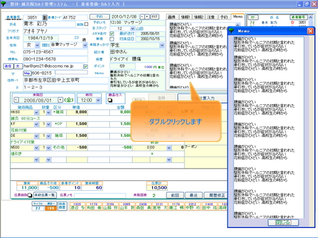The width and height of the screenshot is (318, 238).
Task: Switch to the 予約 tab in the tab strip
Action: tap(224, 17)
